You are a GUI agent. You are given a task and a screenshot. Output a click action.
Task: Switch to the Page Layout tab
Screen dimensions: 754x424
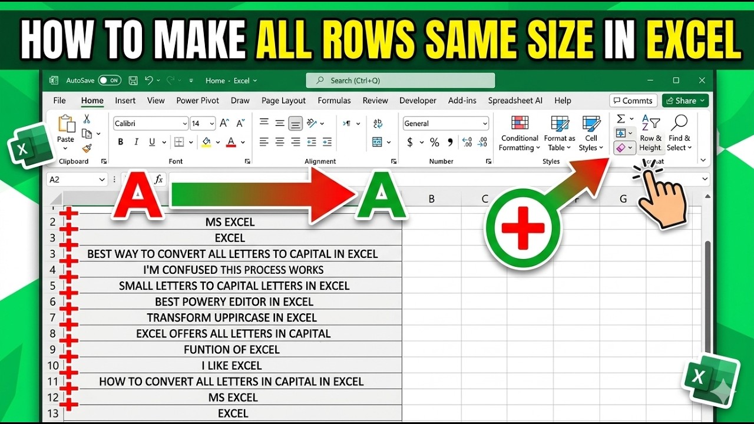(x=284, y=101)
